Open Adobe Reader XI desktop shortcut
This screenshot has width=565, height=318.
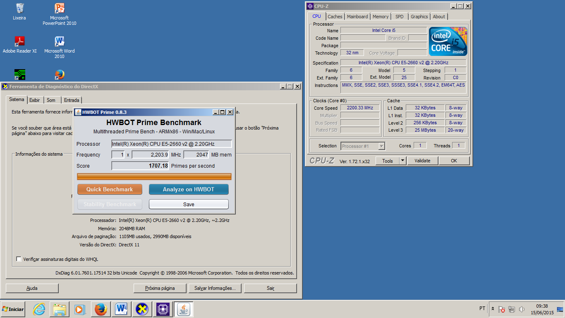pos(19,44)
